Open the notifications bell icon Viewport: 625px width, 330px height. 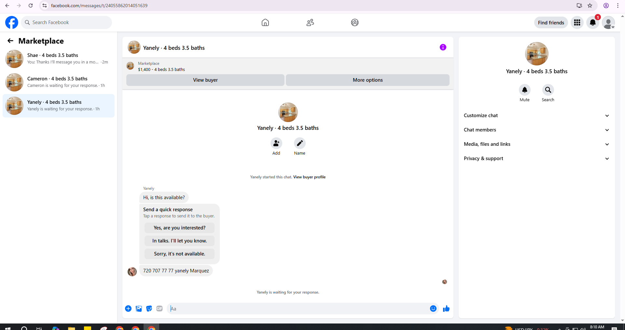point(593,22)
